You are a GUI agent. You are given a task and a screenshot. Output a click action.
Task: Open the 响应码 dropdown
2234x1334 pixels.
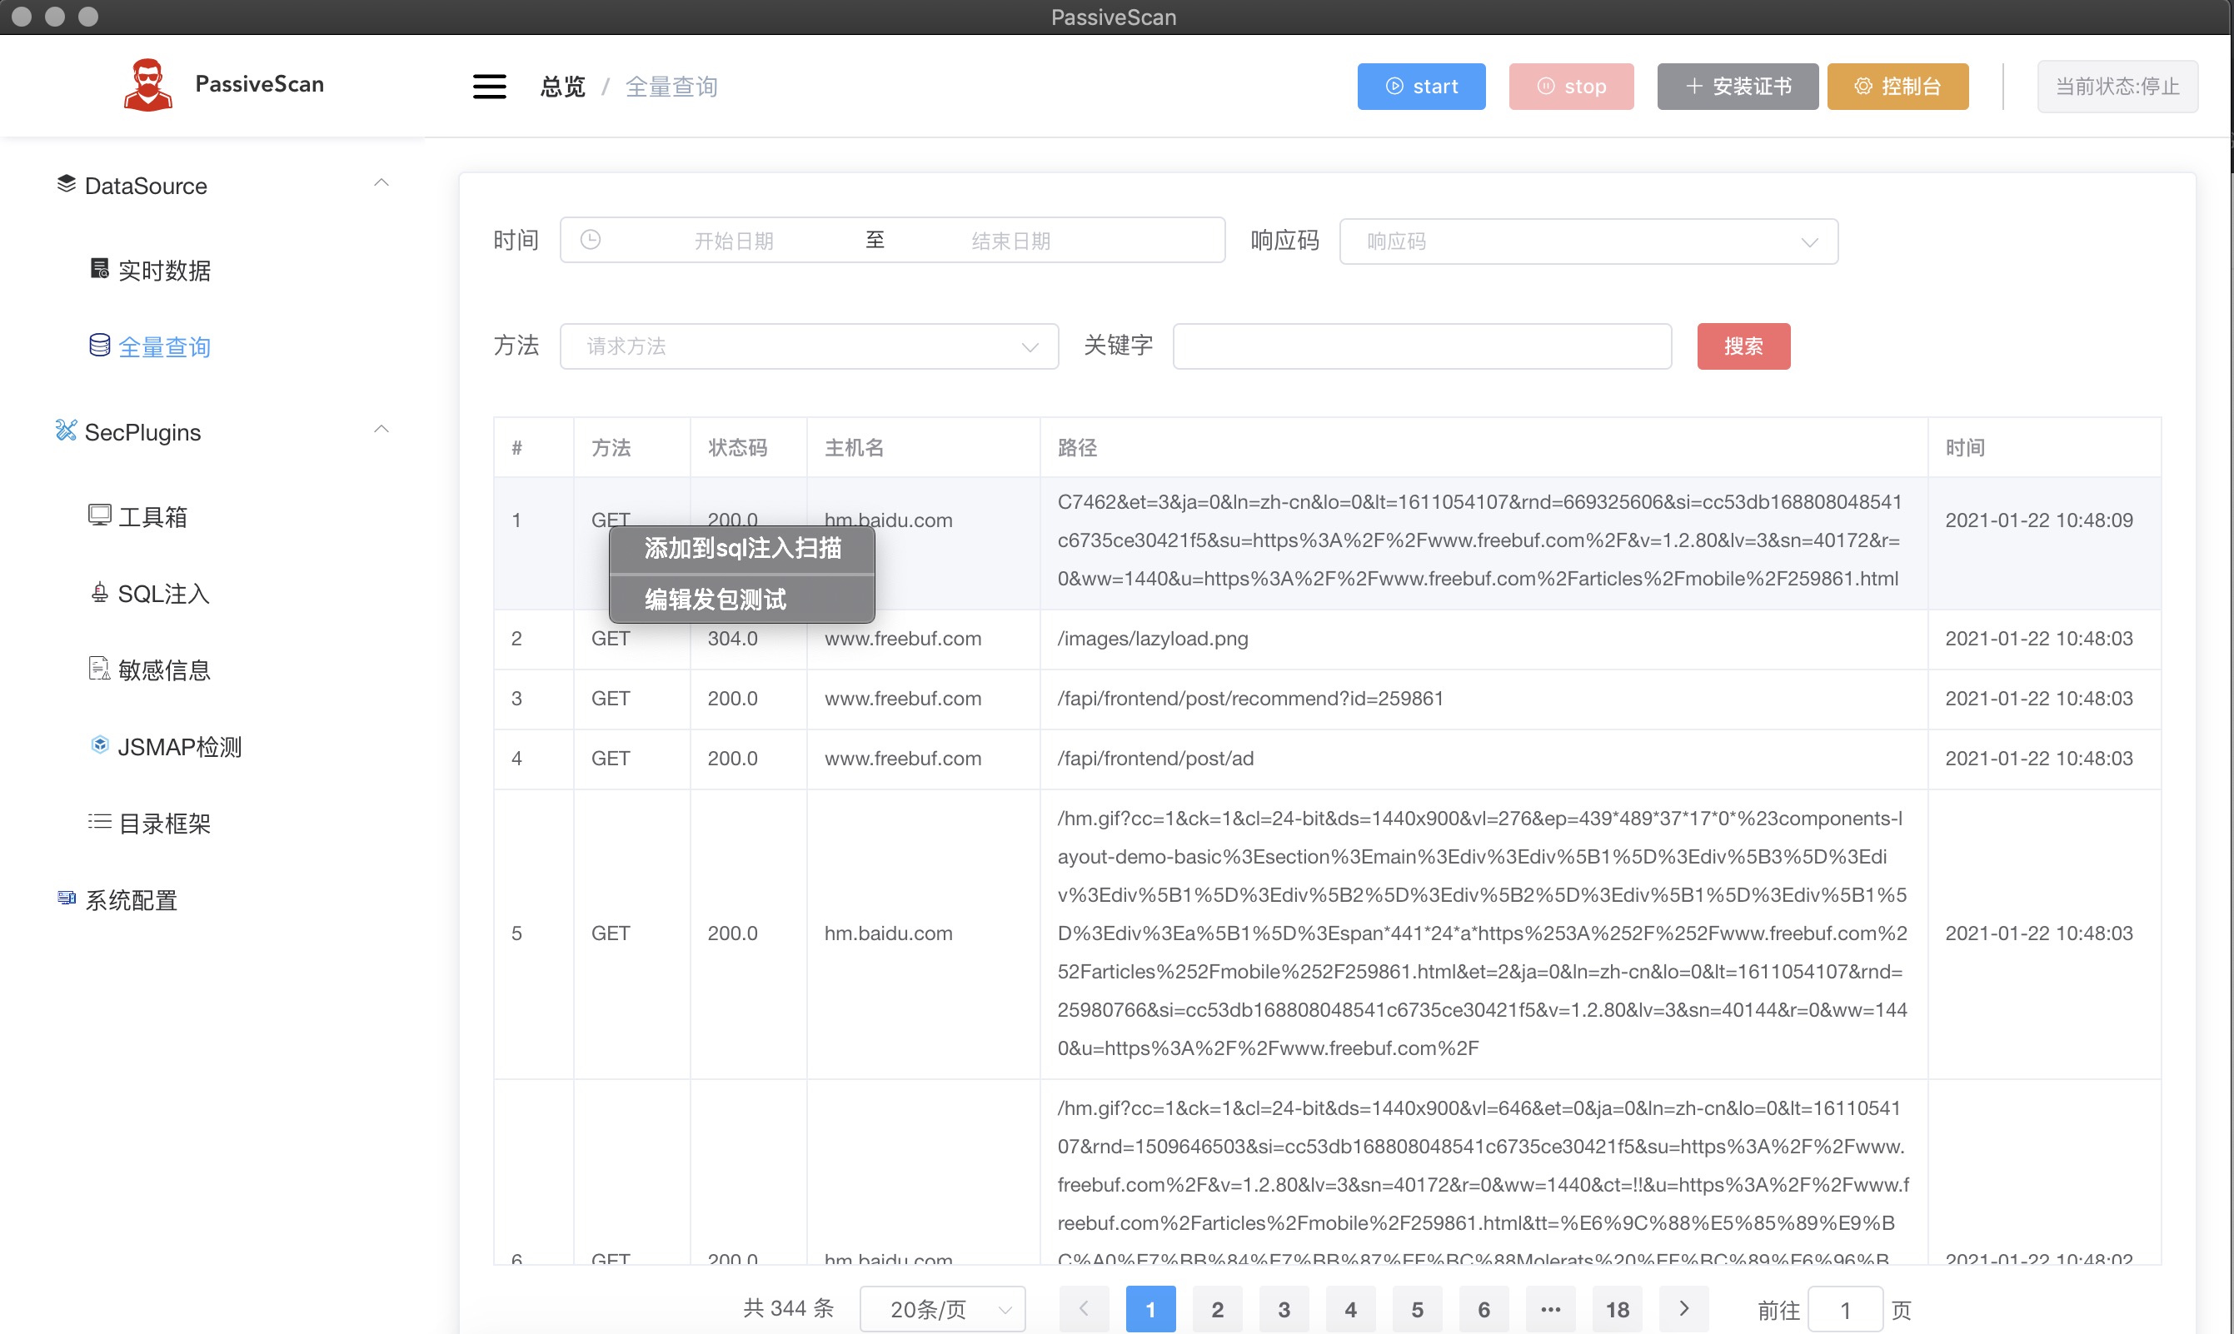[x=1588, y=241]
